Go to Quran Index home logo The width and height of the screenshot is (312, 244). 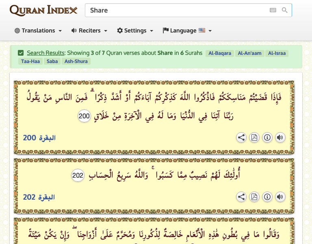(x=43, y=10)
